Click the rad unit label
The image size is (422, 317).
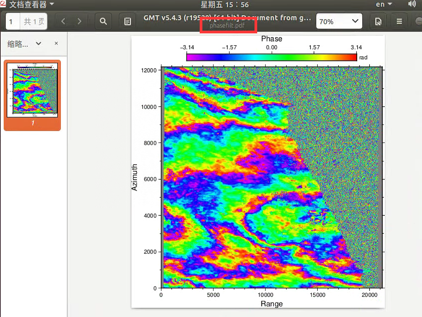[363, 57]
